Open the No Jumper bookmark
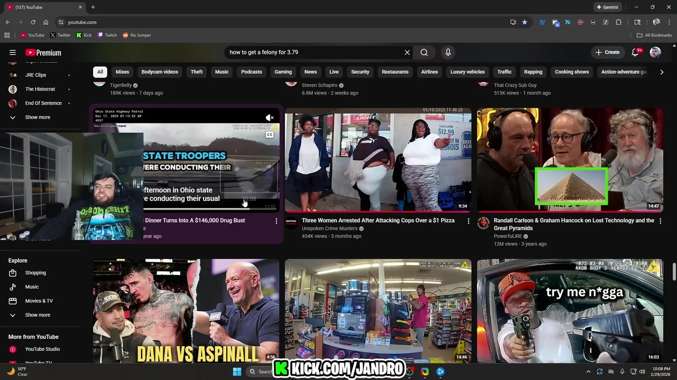Screen dimensions: 677x380 [x=137, y=35]
